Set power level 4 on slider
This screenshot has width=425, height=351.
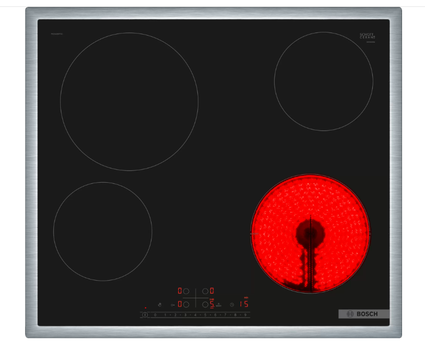pos(195,315)
